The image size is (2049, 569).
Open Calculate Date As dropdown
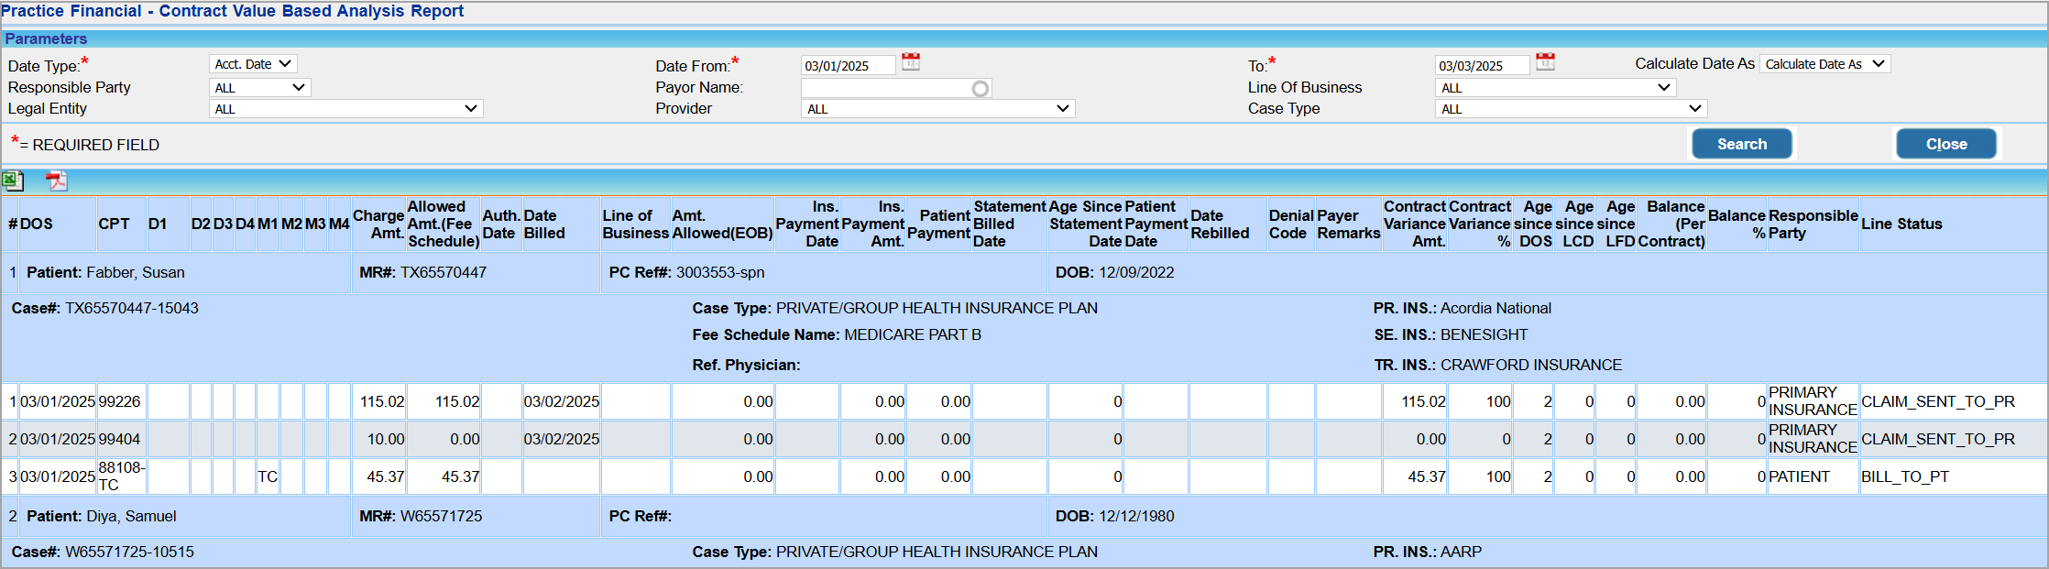click(x=1824, y=64)
